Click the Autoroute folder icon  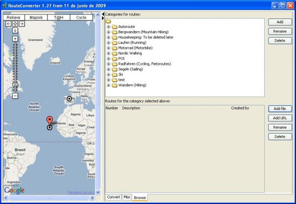[115, 27]
